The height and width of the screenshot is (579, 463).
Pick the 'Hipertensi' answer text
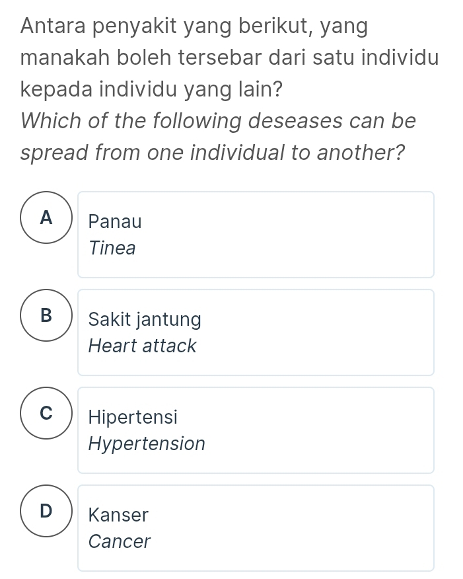pyautogui.click(x=133, y=418)
